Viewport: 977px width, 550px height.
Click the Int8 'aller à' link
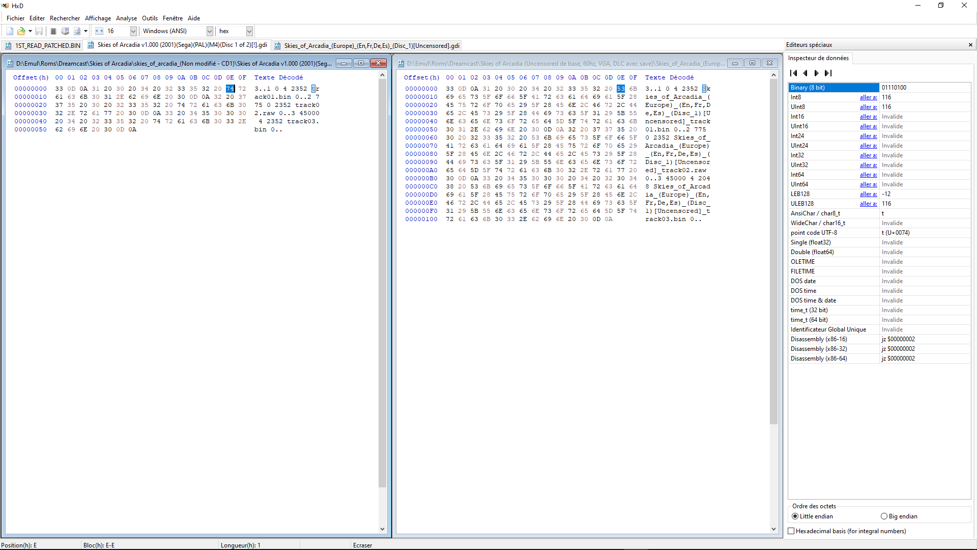(868, 97)
